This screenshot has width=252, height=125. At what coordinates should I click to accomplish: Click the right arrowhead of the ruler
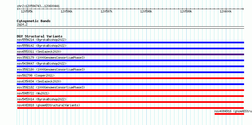243,9
